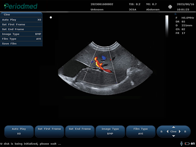Click the color Doppler box in the scan
The width and height of the screenshot is (196, 147).
[x=100, y=66]
